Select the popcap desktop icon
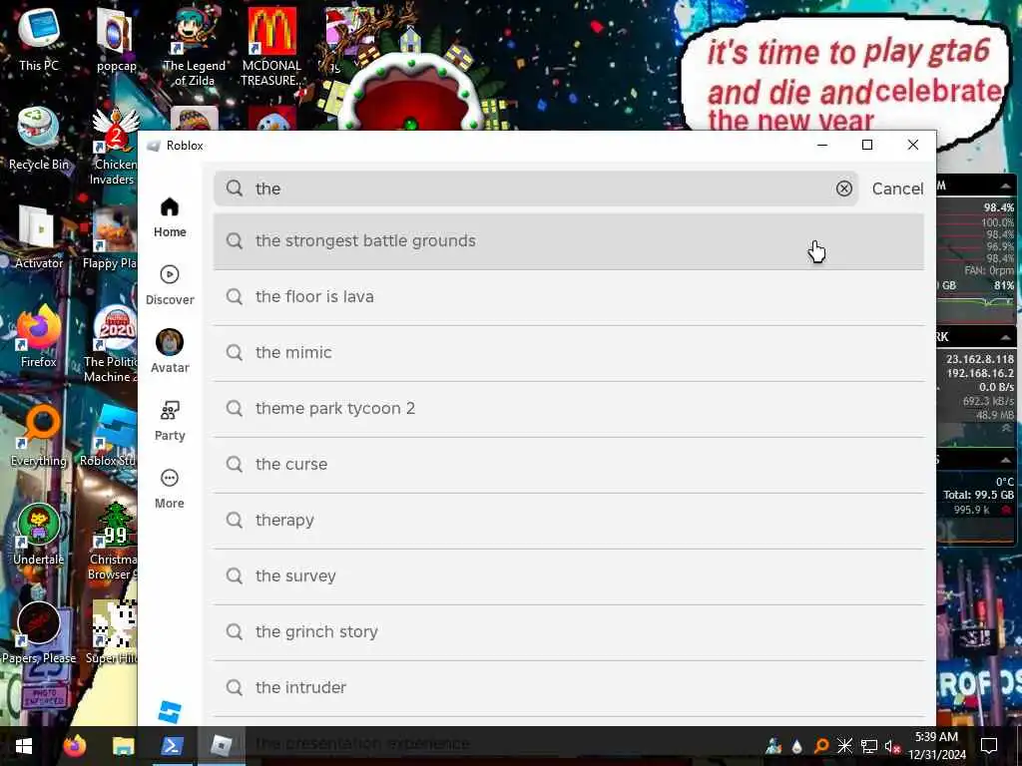The width and height of the screenshot is (1022, 766). 116,39
